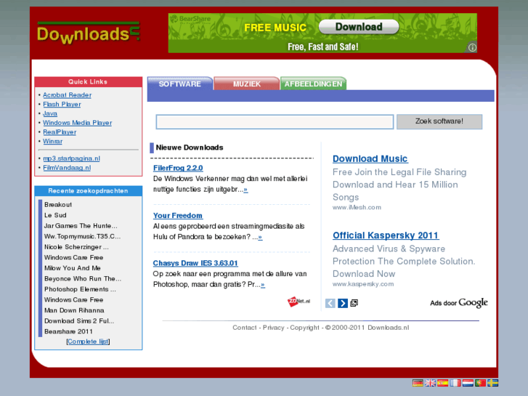Image resolution: width=528 pixels, height=396 pixels.
Task: Visit mp3.startpagina.nl link
Action: click(x=71, y=158)
